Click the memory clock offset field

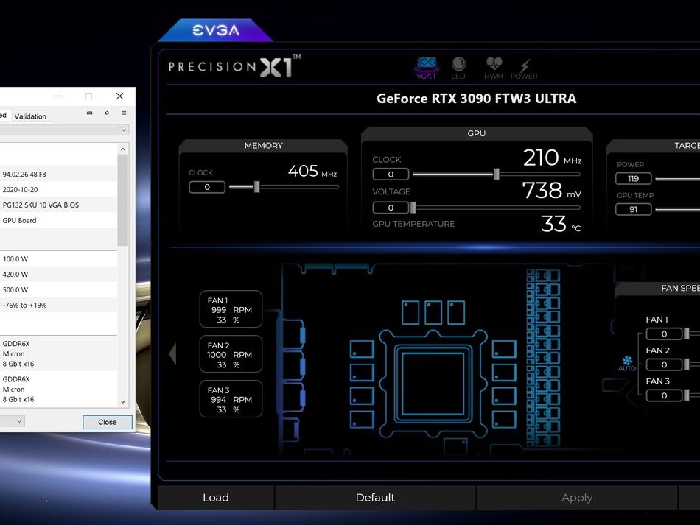point(207,187)
